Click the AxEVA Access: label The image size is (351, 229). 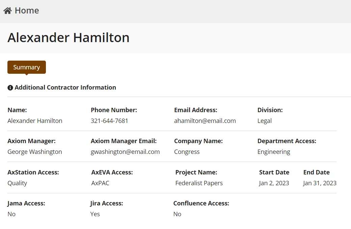(x=112, y=172)
